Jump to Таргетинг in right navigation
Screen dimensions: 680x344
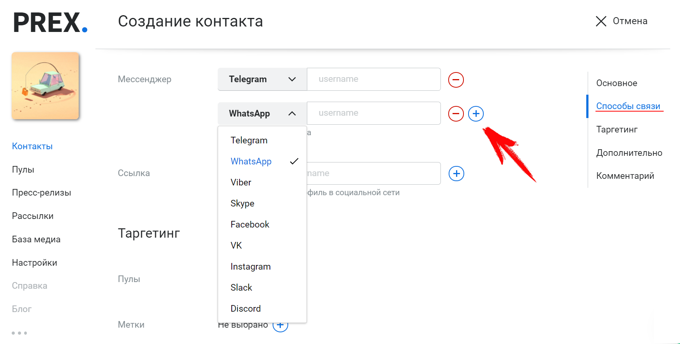(617, 129)
